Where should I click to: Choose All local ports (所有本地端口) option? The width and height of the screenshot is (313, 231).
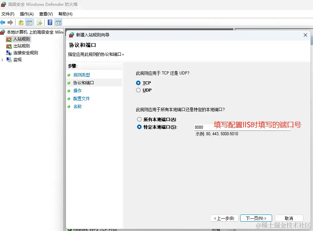[x=139, y=119]
